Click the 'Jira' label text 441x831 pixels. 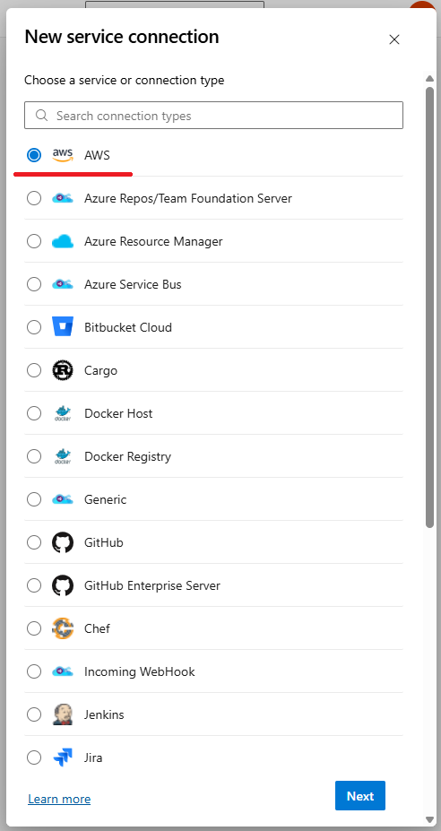93,757
